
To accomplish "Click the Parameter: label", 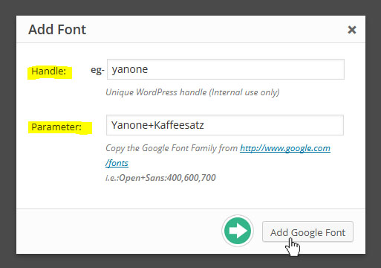I will pyautogui.click(x=56, y=127).
